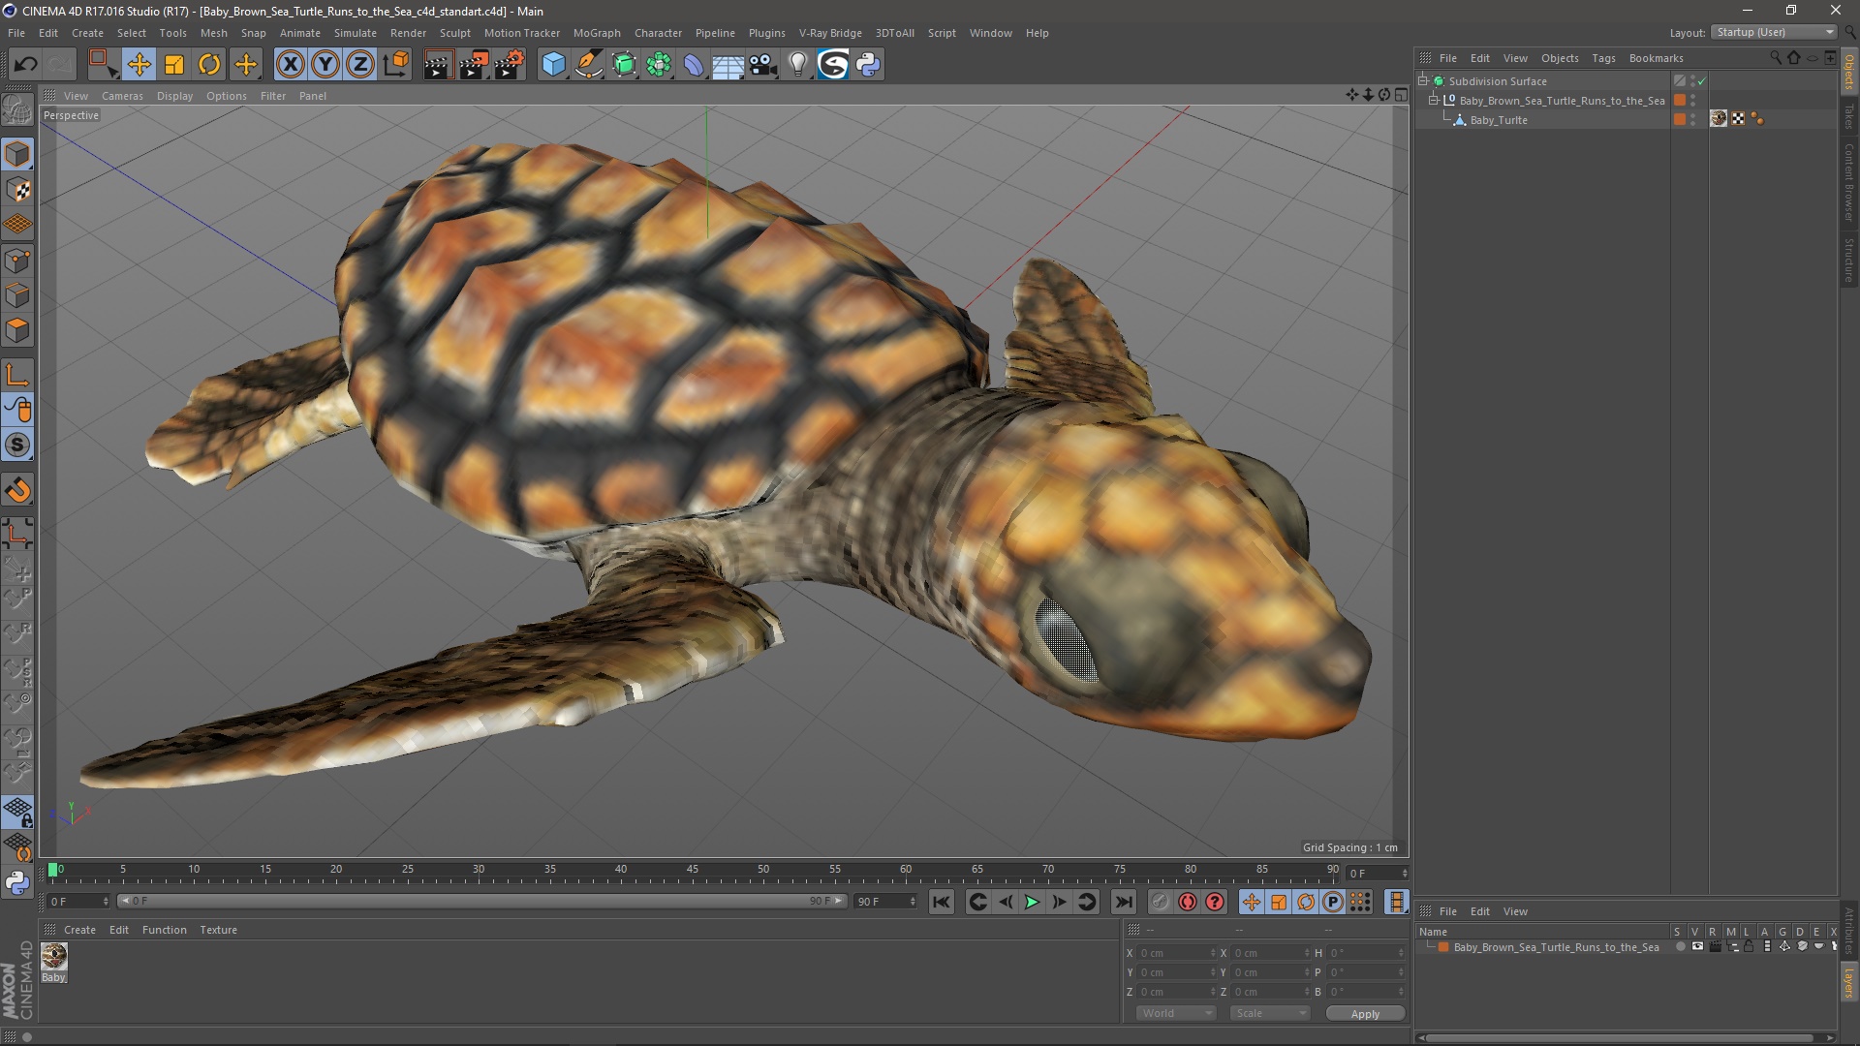This screenshot has width=1860, height=1046.
Task: Toggle viewport maximize icon
Action: [1401, 95]
